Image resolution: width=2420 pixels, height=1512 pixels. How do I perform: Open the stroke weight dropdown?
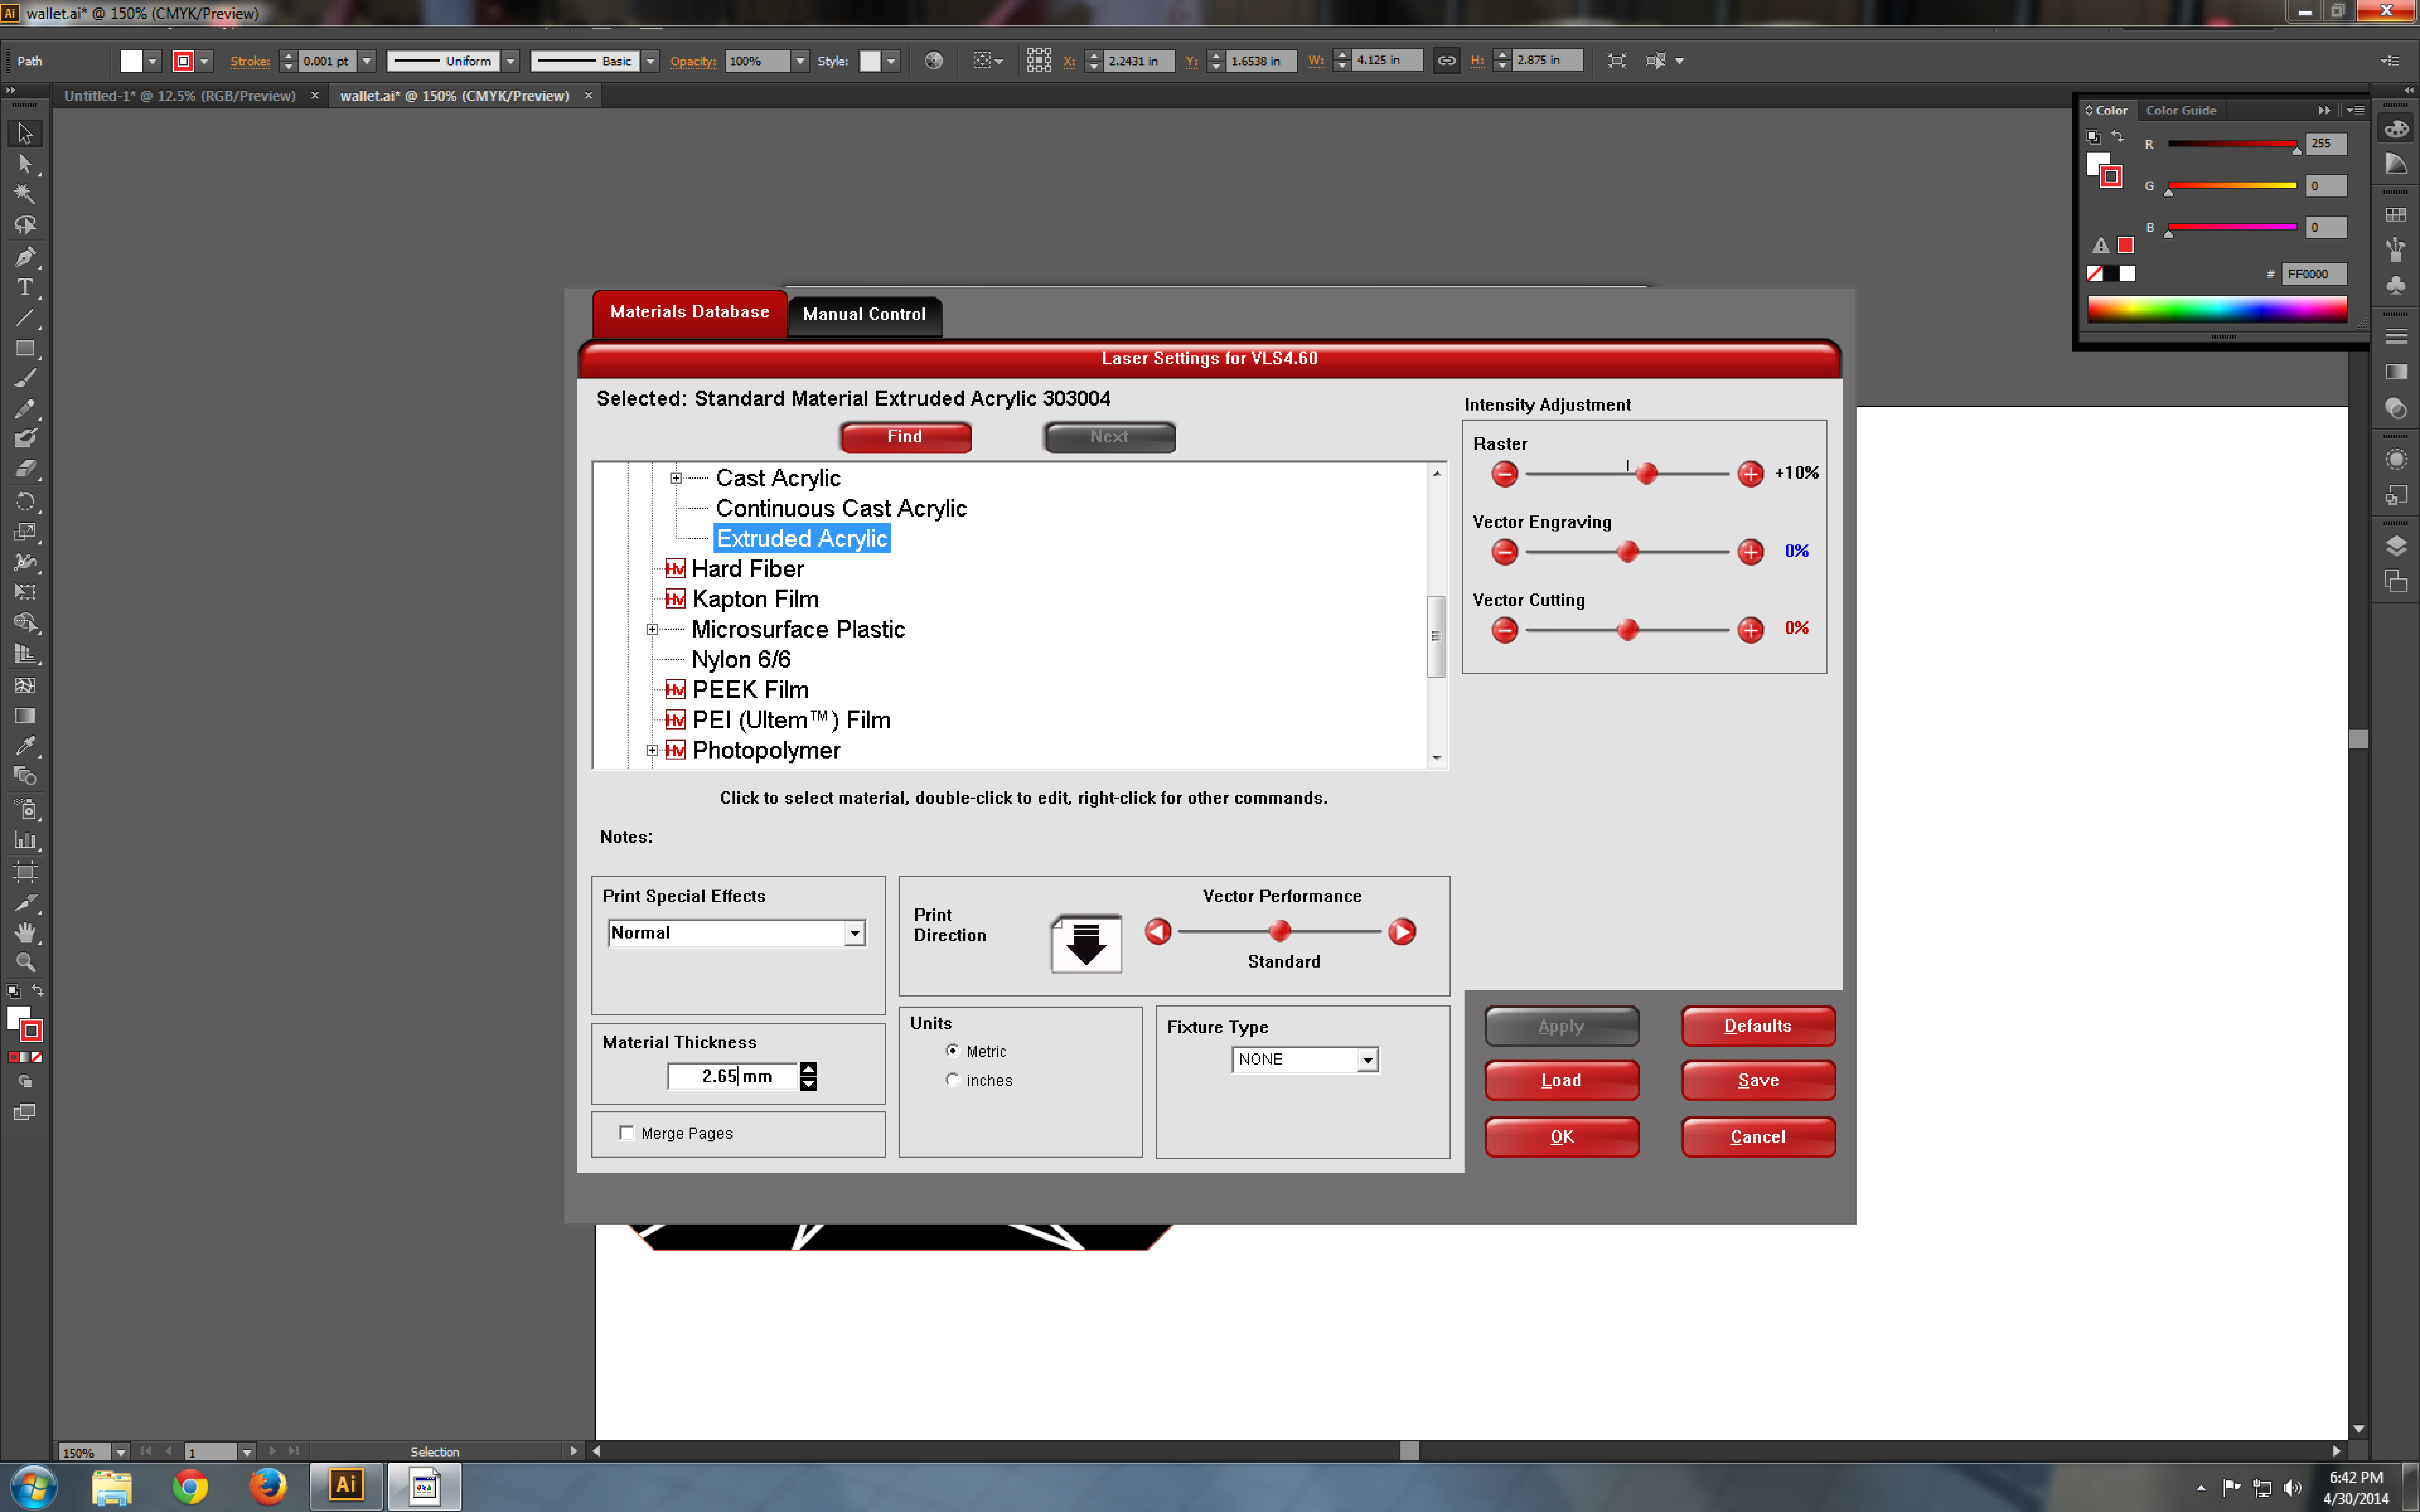pyautogui.click(x=367, y=61)
